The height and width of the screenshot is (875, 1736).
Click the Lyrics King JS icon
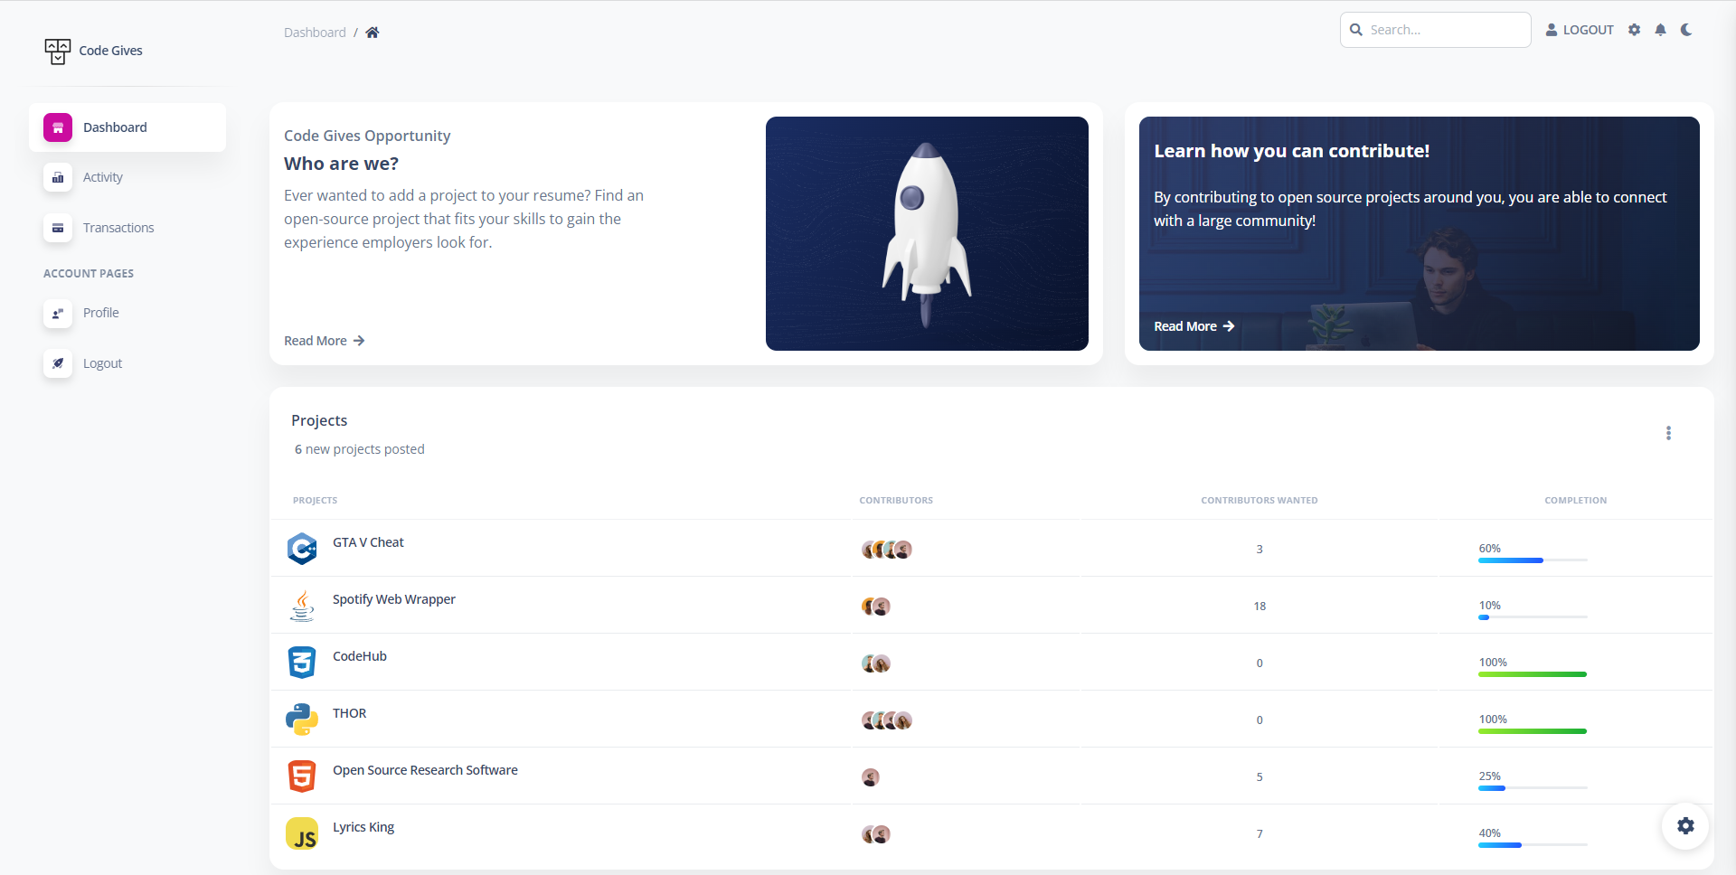click(x=302, y=833)
